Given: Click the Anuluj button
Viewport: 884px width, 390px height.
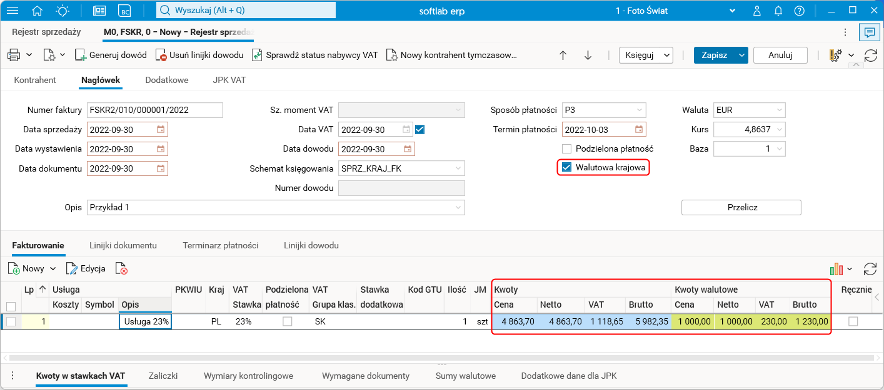Looking at the screenshot, I should (x=780, y=55).
